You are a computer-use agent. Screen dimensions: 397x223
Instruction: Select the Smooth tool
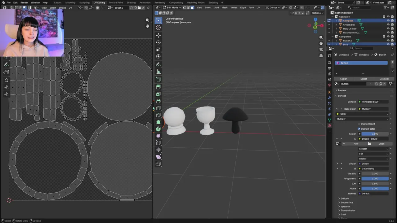pyautogui.click(x=158, y=136)
